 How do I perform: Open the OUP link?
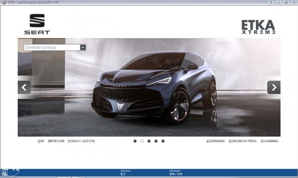[41, 141]
